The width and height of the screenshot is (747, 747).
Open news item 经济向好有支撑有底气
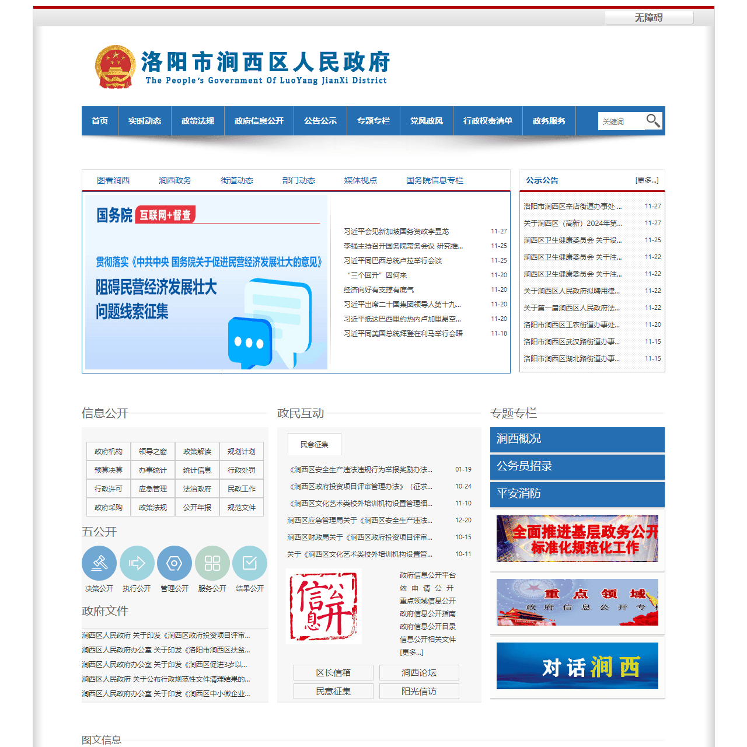[x=379, y=290]
